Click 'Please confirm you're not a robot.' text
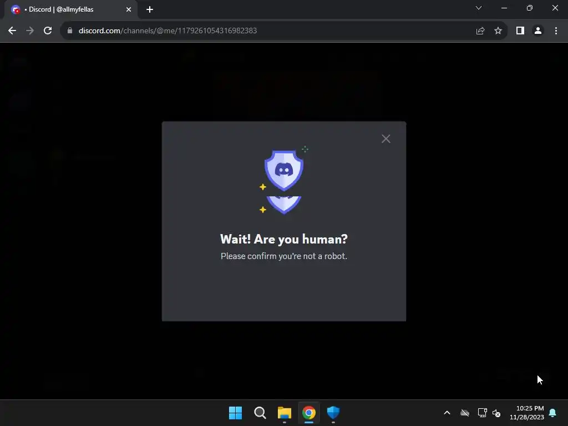 pyautogui.click(x=284, y=256)
